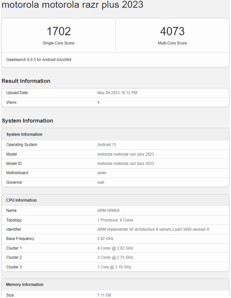Click the Geekbench 6.0.3 version text
The image size is (231, 298).
[39, 60]
